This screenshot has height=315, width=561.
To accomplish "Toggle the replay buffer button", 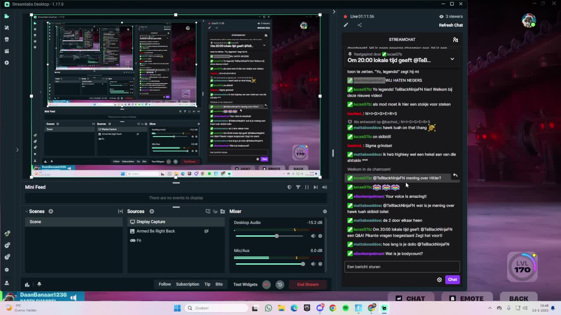I will coord(280,284).
